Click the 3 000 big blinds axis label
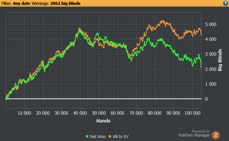This screenshot has width=229, height=141. pyautogui.click(x=210, y=54)
